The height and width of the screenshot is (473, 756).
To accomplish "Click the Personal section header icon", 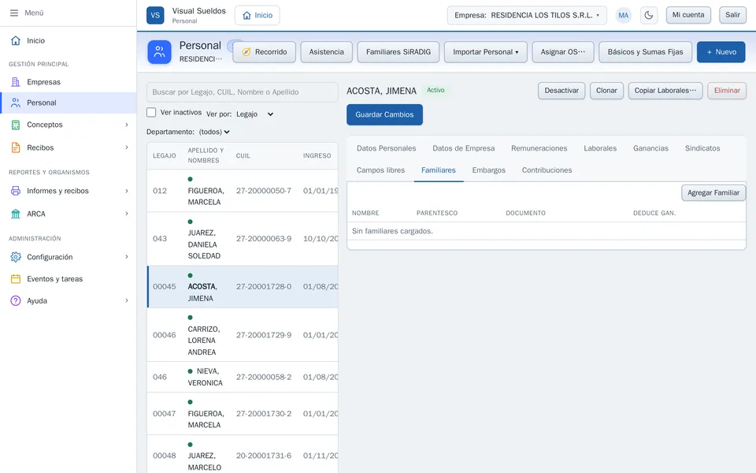I will click(160, 52).
